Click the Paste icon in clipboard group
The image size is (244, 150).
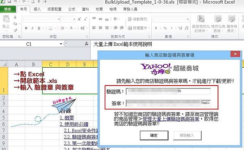pyautogui.click(x=6, y=19)
